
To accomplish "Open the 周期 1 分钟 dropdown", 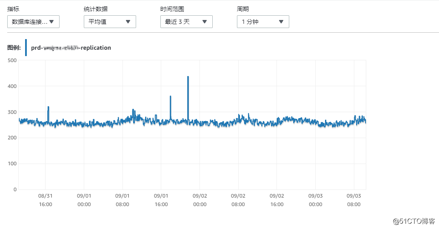I will [x=263, y=22].
